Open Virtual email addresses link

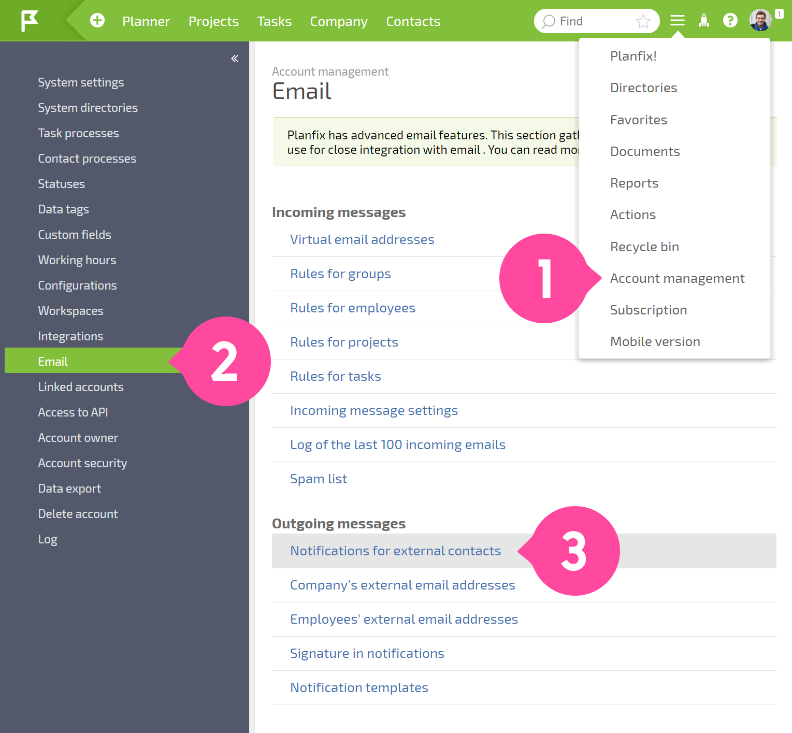point(362,239)
